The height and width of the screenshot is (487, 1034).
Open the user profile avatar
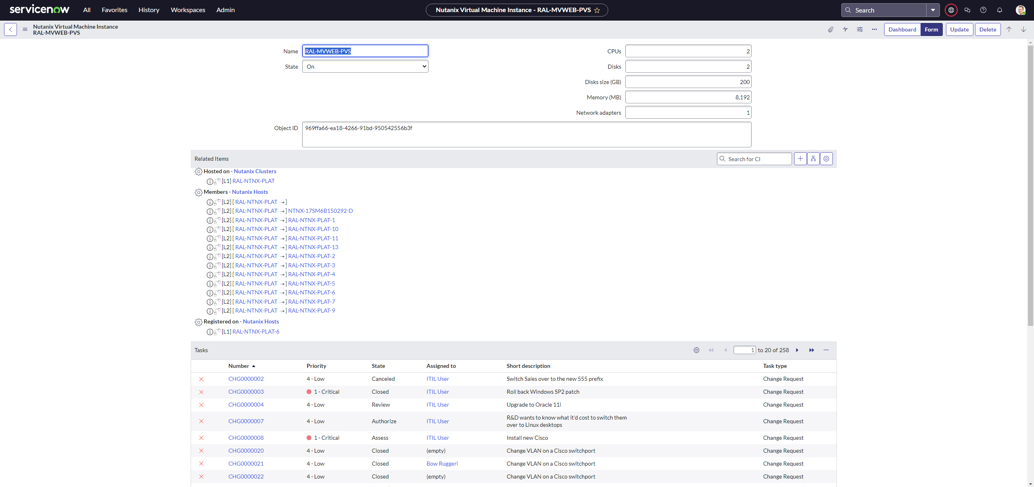pos(1021,10)
